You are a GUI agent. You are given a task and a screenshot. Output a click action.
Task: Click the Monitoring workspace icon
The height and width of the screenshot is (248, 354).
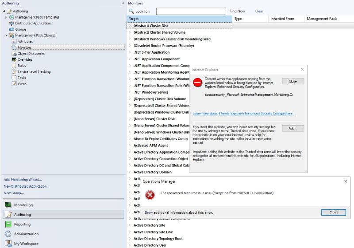[8, 205]
